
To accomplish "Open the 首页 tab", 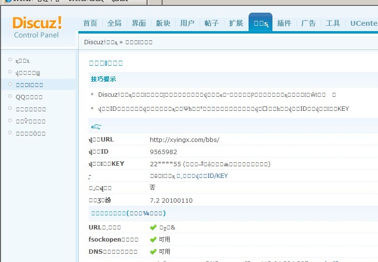I will (90, 23).
